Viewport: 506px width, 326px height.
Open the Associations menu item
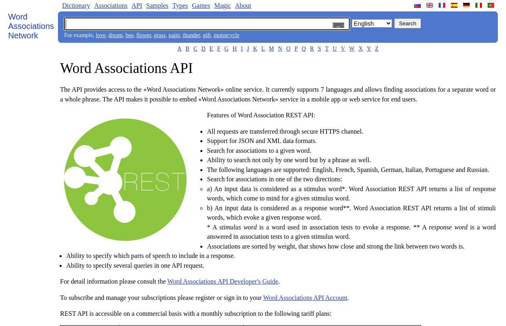[x=111, y=6]
